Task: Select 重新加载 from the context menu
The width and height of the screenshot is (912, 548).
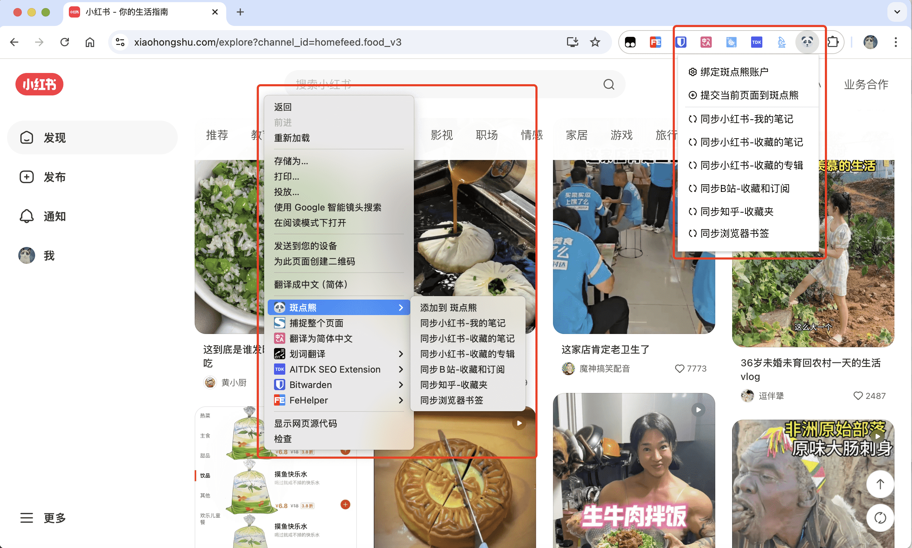Action: point(292,138)
